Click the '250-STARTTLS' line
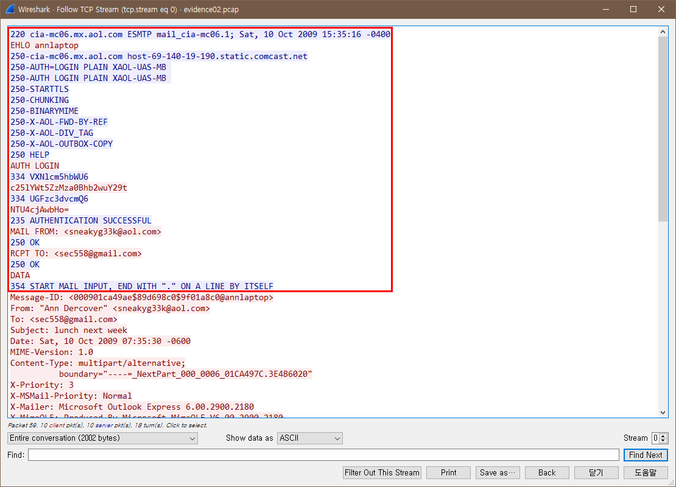The width and height of the screenshot is (676, 487). (40, 89)
